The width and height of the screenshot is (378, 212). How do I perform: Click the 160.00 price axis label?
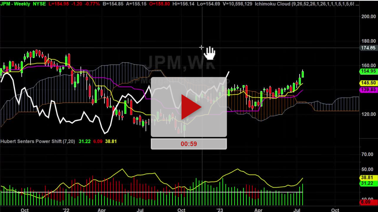(369, 65)
